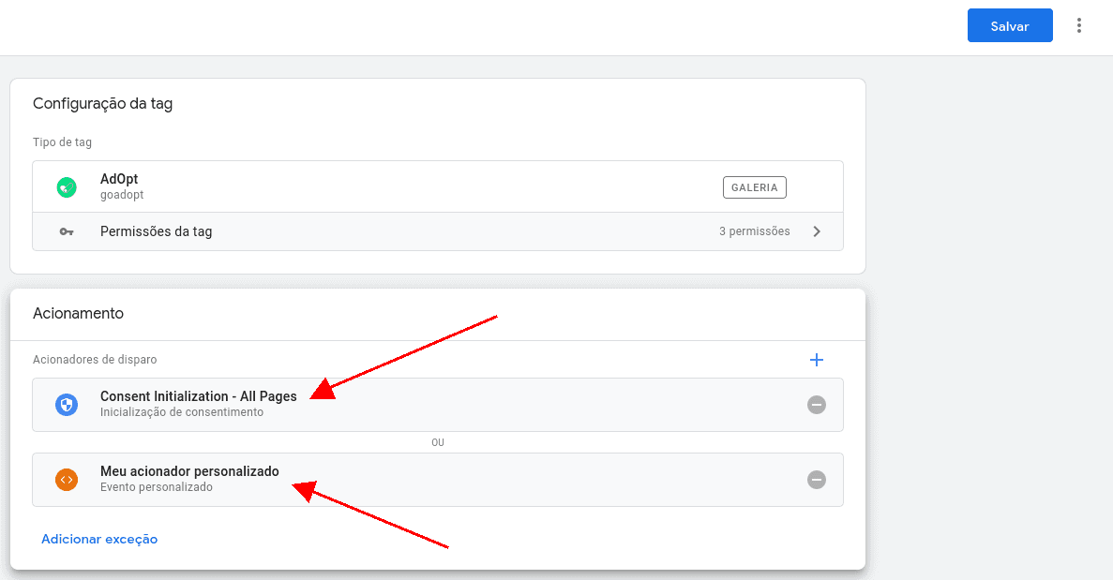Click the green AdOpt tag icon
Screen dimensions: 1113x580
66,186
